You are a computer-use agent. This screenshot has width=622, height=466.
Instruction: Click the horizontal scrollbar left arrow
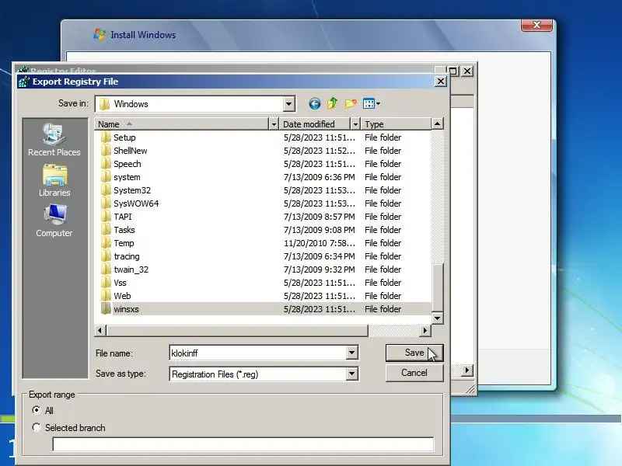tap(100, 330)
